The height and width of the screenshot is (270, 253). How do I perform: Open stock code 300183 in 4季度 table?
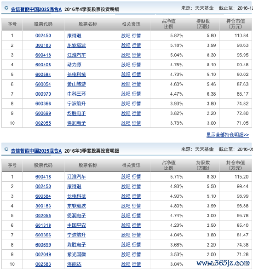click(x=43, y=45)
